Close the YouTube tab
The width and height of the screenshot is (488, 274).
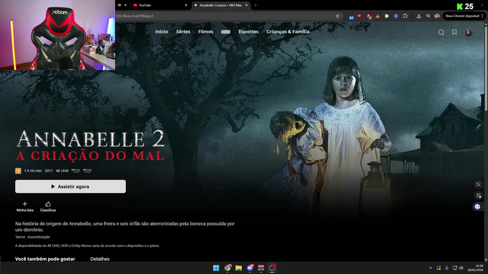coord(186,5)
